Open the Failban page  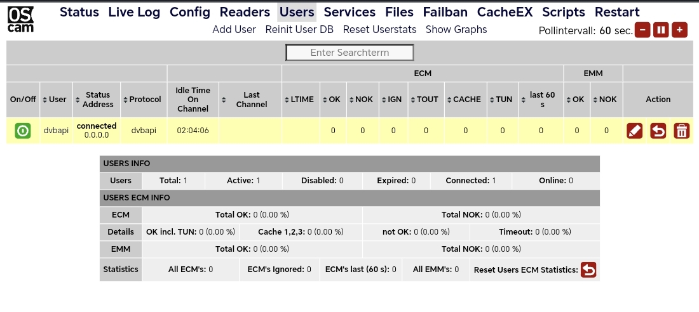[x=445, y=12]
